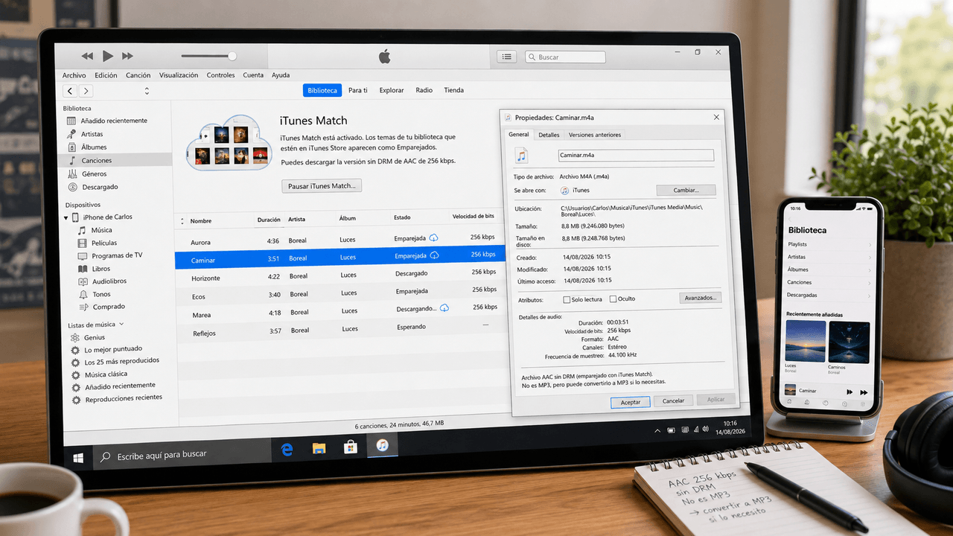This screenshot has width=953, height=536.
Task: Open the Versiones anteriores tab
Action: [594, 135]
